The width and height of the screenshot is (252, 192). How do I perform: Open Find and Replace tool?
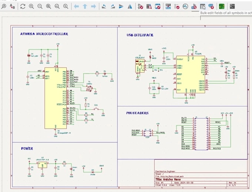click(x=12, y=6)
